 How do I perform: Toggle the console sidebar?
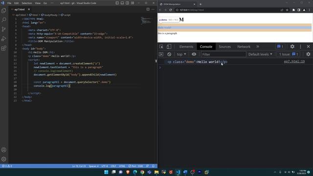click(161, 54)
